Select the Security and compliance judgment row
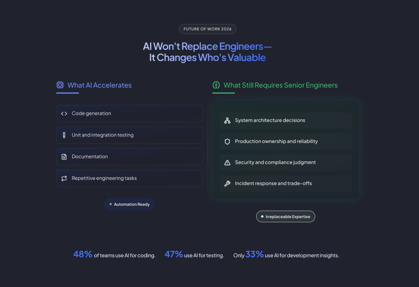419x287 pixels. [x=285, y=163]
